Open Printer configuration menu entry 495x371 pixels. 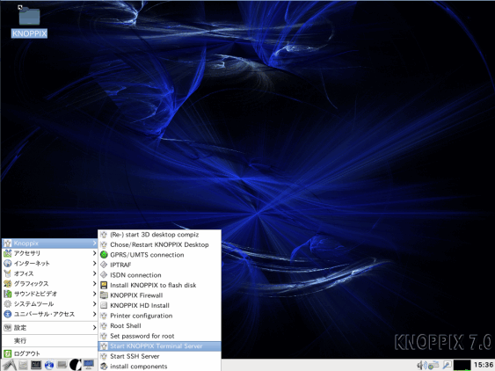click(159, 316)
